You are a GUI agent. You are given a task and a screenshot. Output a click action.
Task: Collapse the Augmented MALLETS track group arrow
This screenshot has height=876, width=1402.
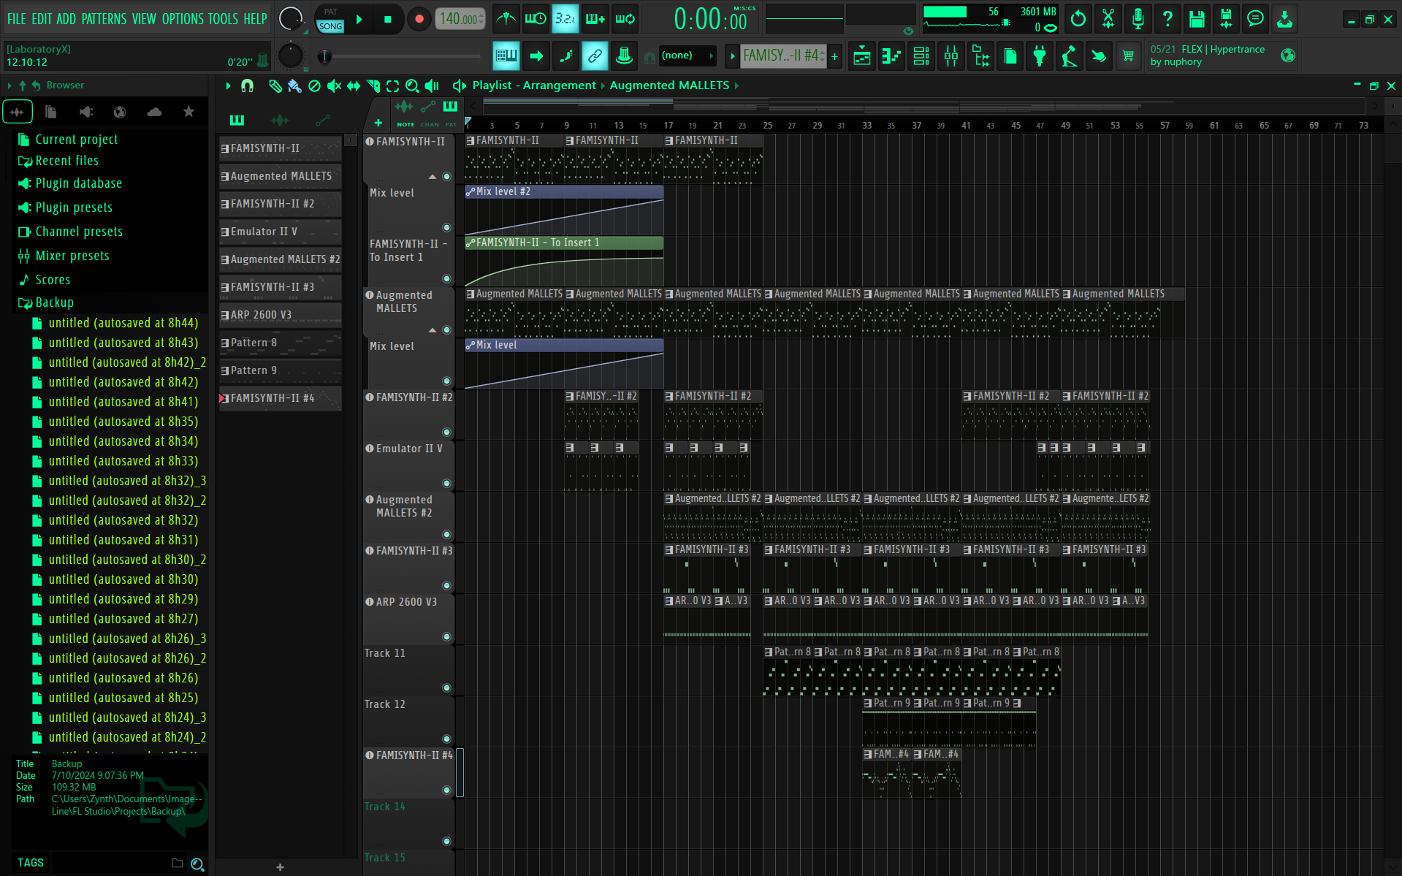point(433,330)
